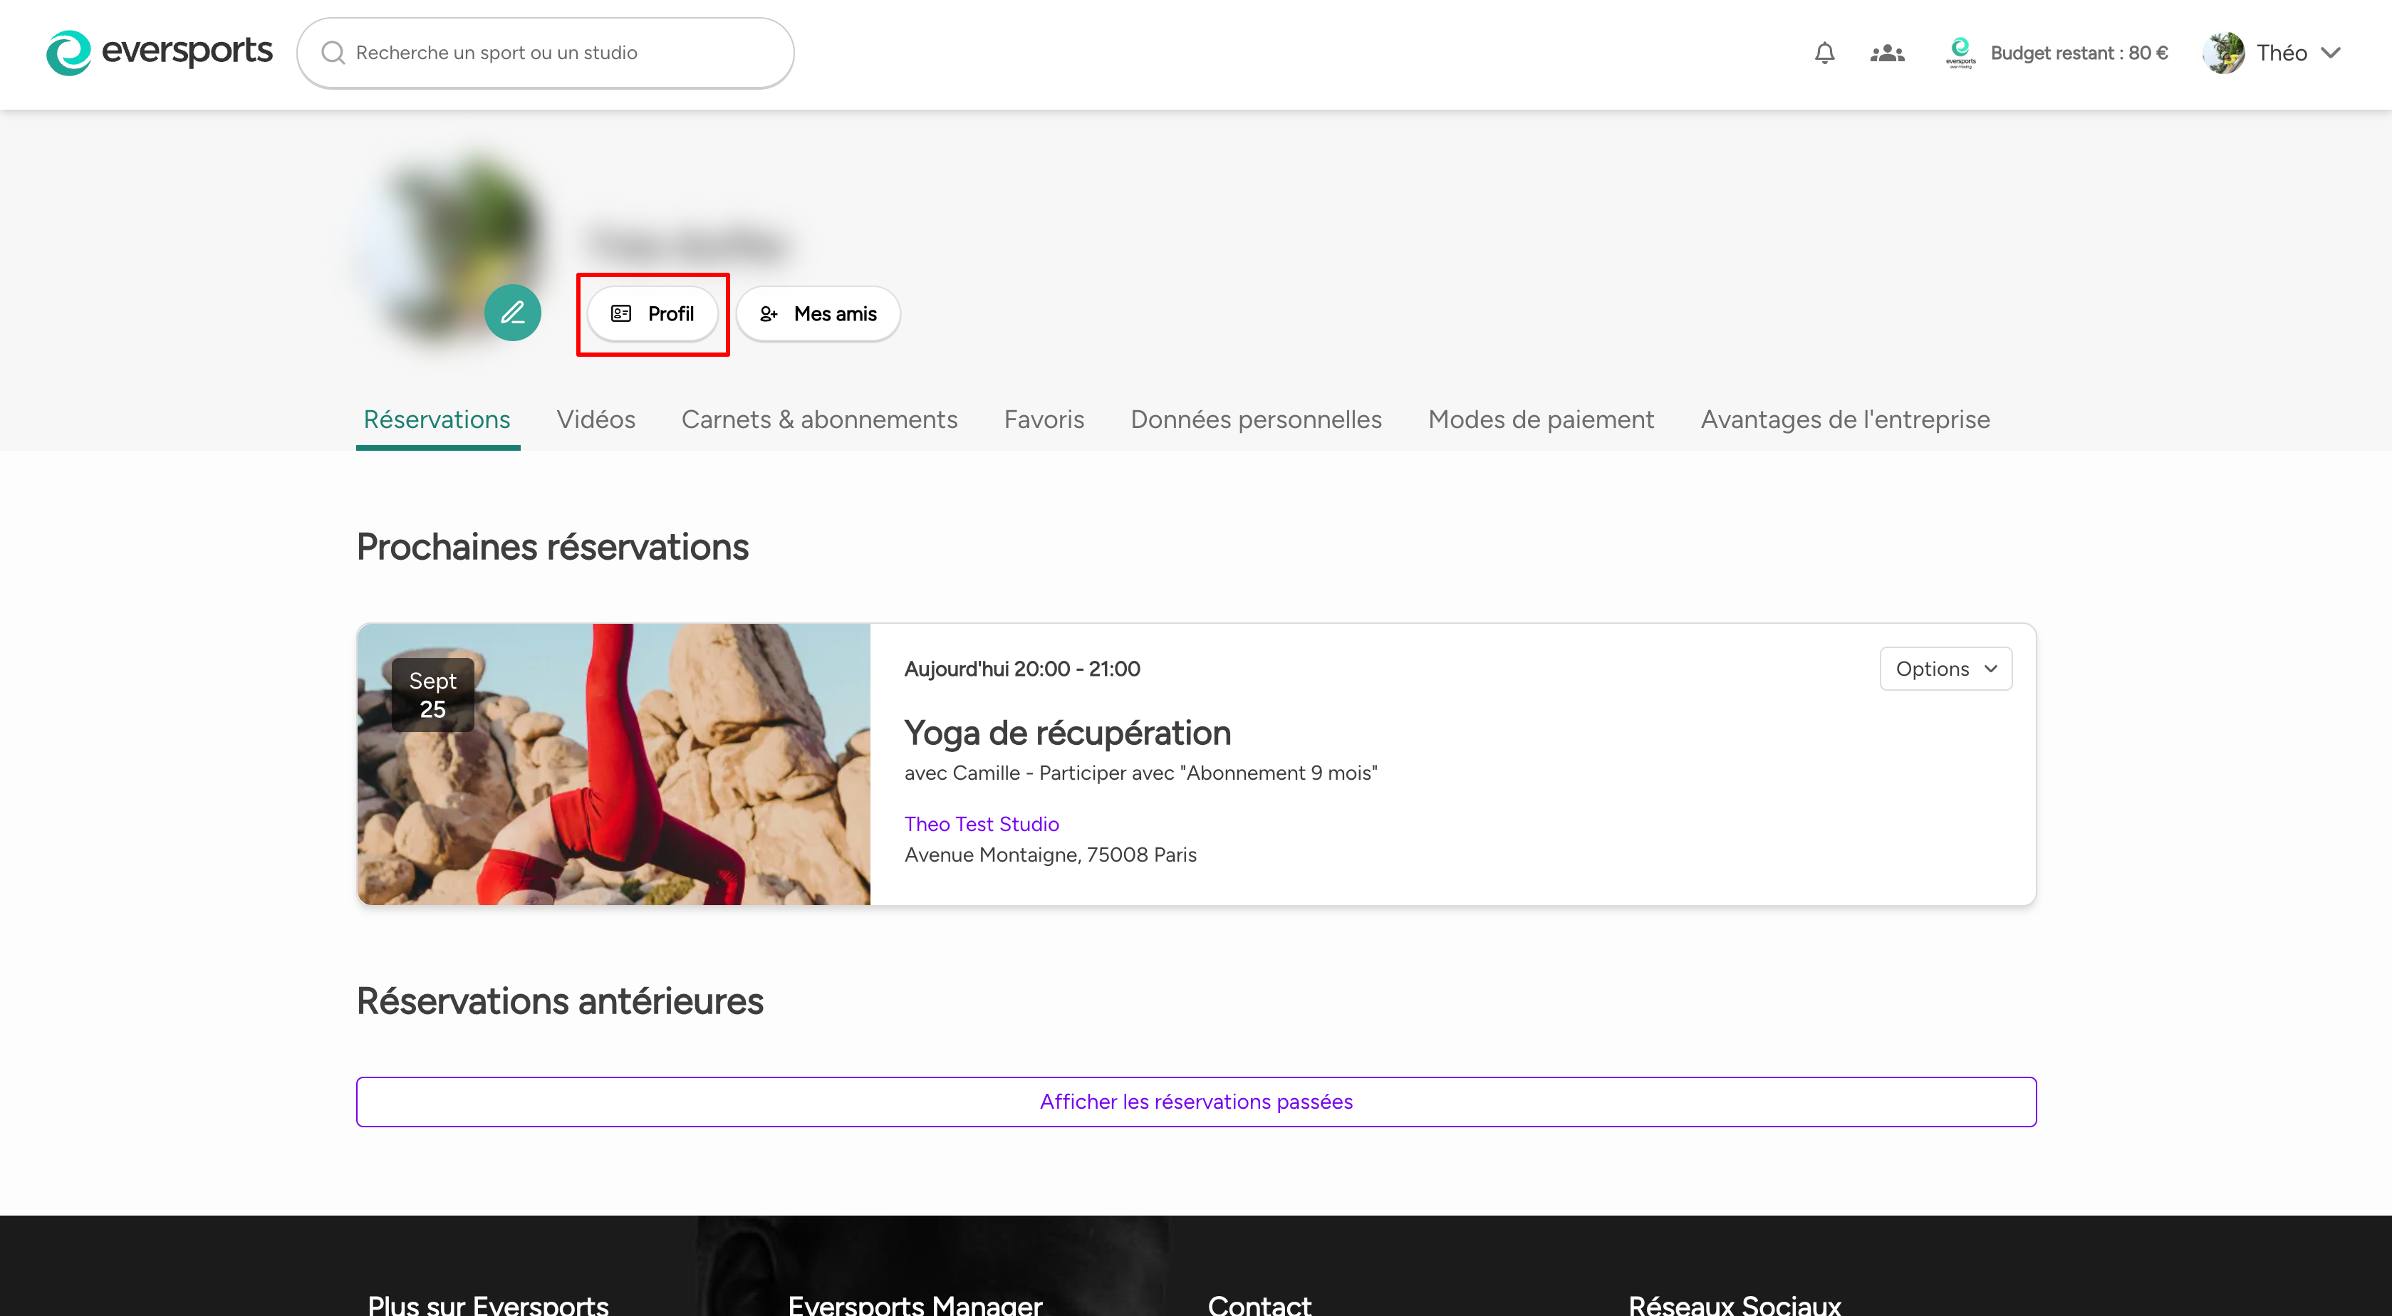Click Afficher les réservations passées button
The height and width of the screenshot is (1316, 2392).
pos(1196,1101)
